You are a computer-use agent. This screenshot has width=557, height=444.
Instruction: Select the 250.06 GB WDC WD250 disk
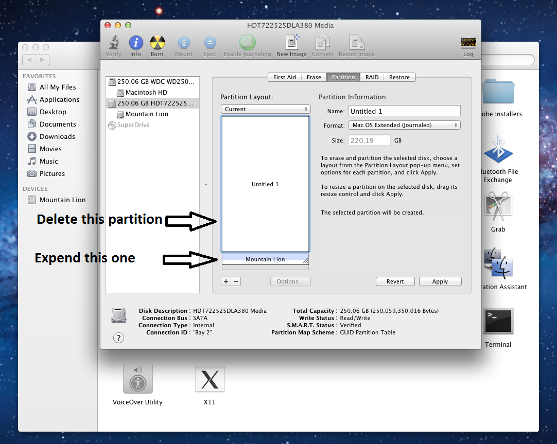[x=152, y=82]
